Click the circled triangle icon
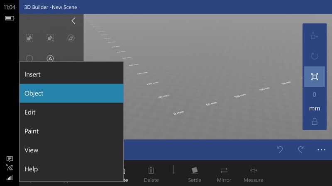Screen dimensions: 332x186 (50, 58)
